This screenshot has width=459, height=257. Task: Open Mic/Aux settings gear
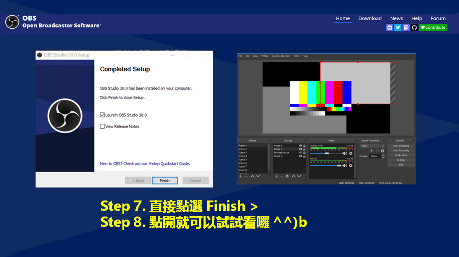(x=351, y=165)
